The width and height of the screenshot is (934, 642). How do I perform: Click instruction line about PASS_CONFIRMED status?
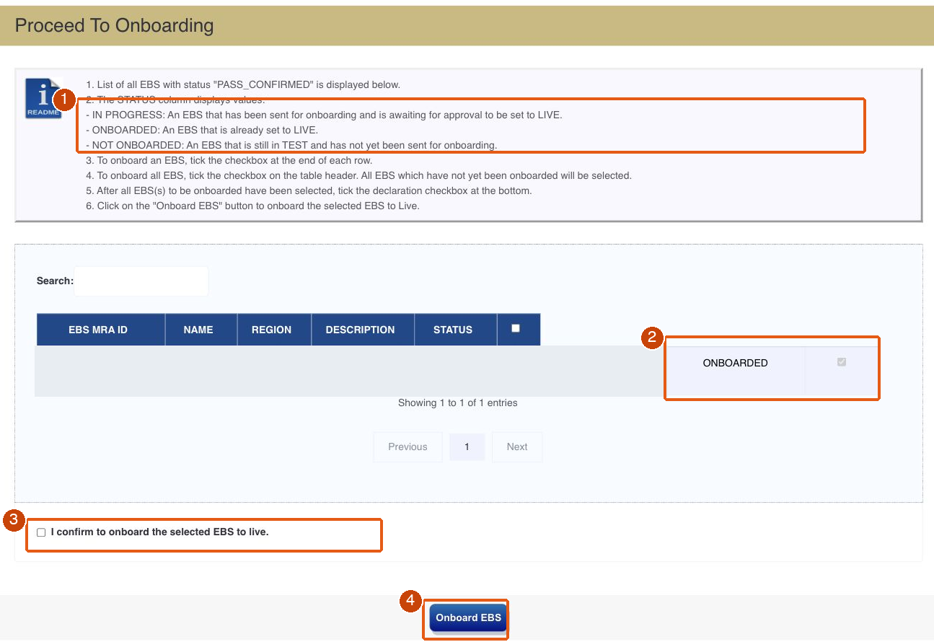coord(242,85)
